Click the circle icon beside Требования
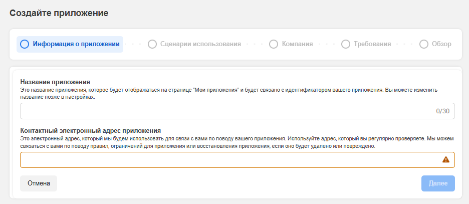The width and height of the screenshot is (469, 204). 345,44
